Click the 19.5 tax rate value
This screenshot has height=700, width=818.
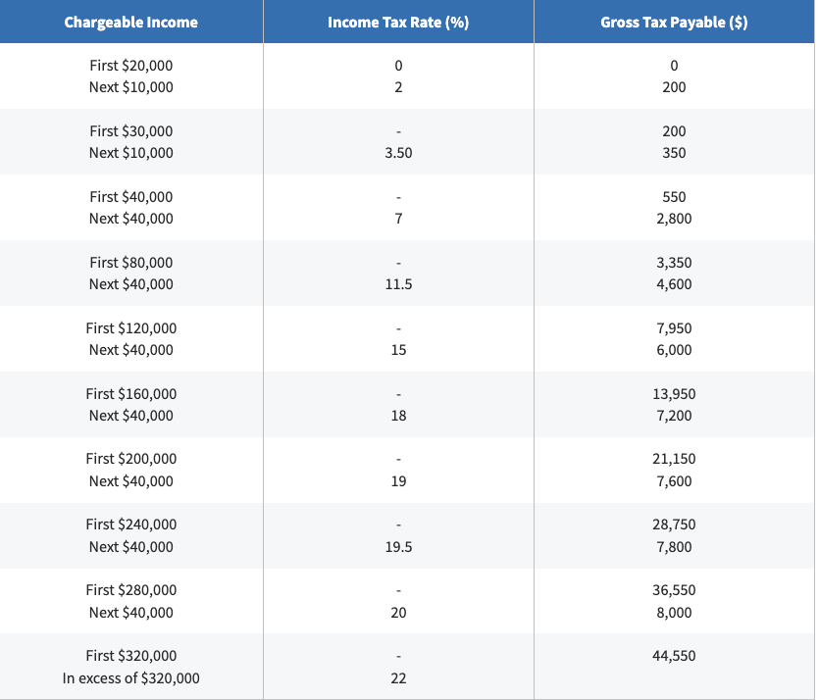(398, 547)
